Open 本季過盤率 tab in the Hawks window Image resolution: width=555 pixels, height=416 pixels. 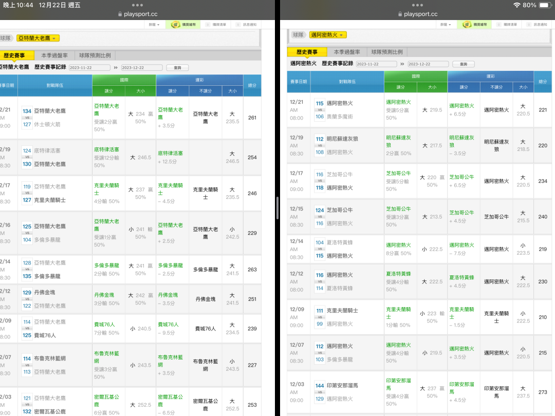click(54, 55)
